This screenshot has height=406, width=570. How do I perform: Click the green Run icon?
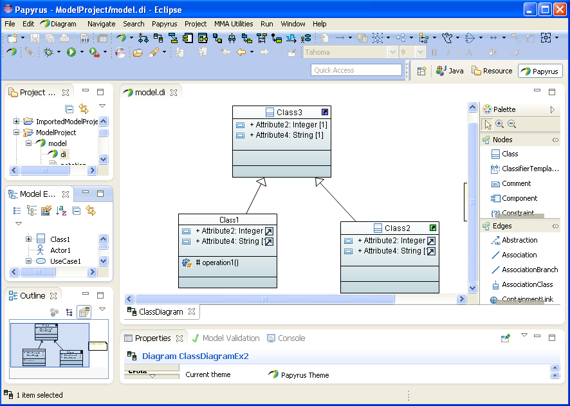tap(71, 52)
